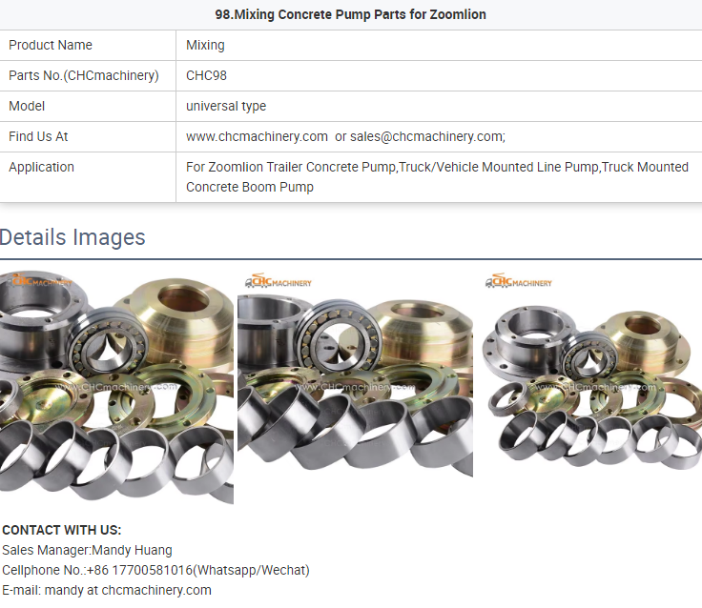The image size is (702, 608).
Task: Click the sales@chcmachinery.com email address
Action: click(x=426, y=136)
